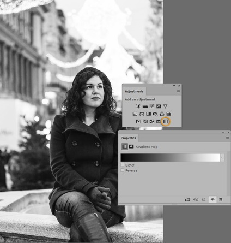Open the Adjustments panel menu
Screen dimensions: 231x243
click(178, 91)
